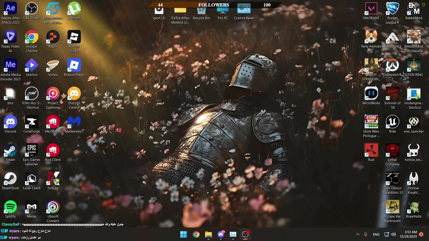The width and height of the screenshot is (429, 241).
Task: Launch the Ride shortcut with Unreal logo
Action: coord(392,125)
